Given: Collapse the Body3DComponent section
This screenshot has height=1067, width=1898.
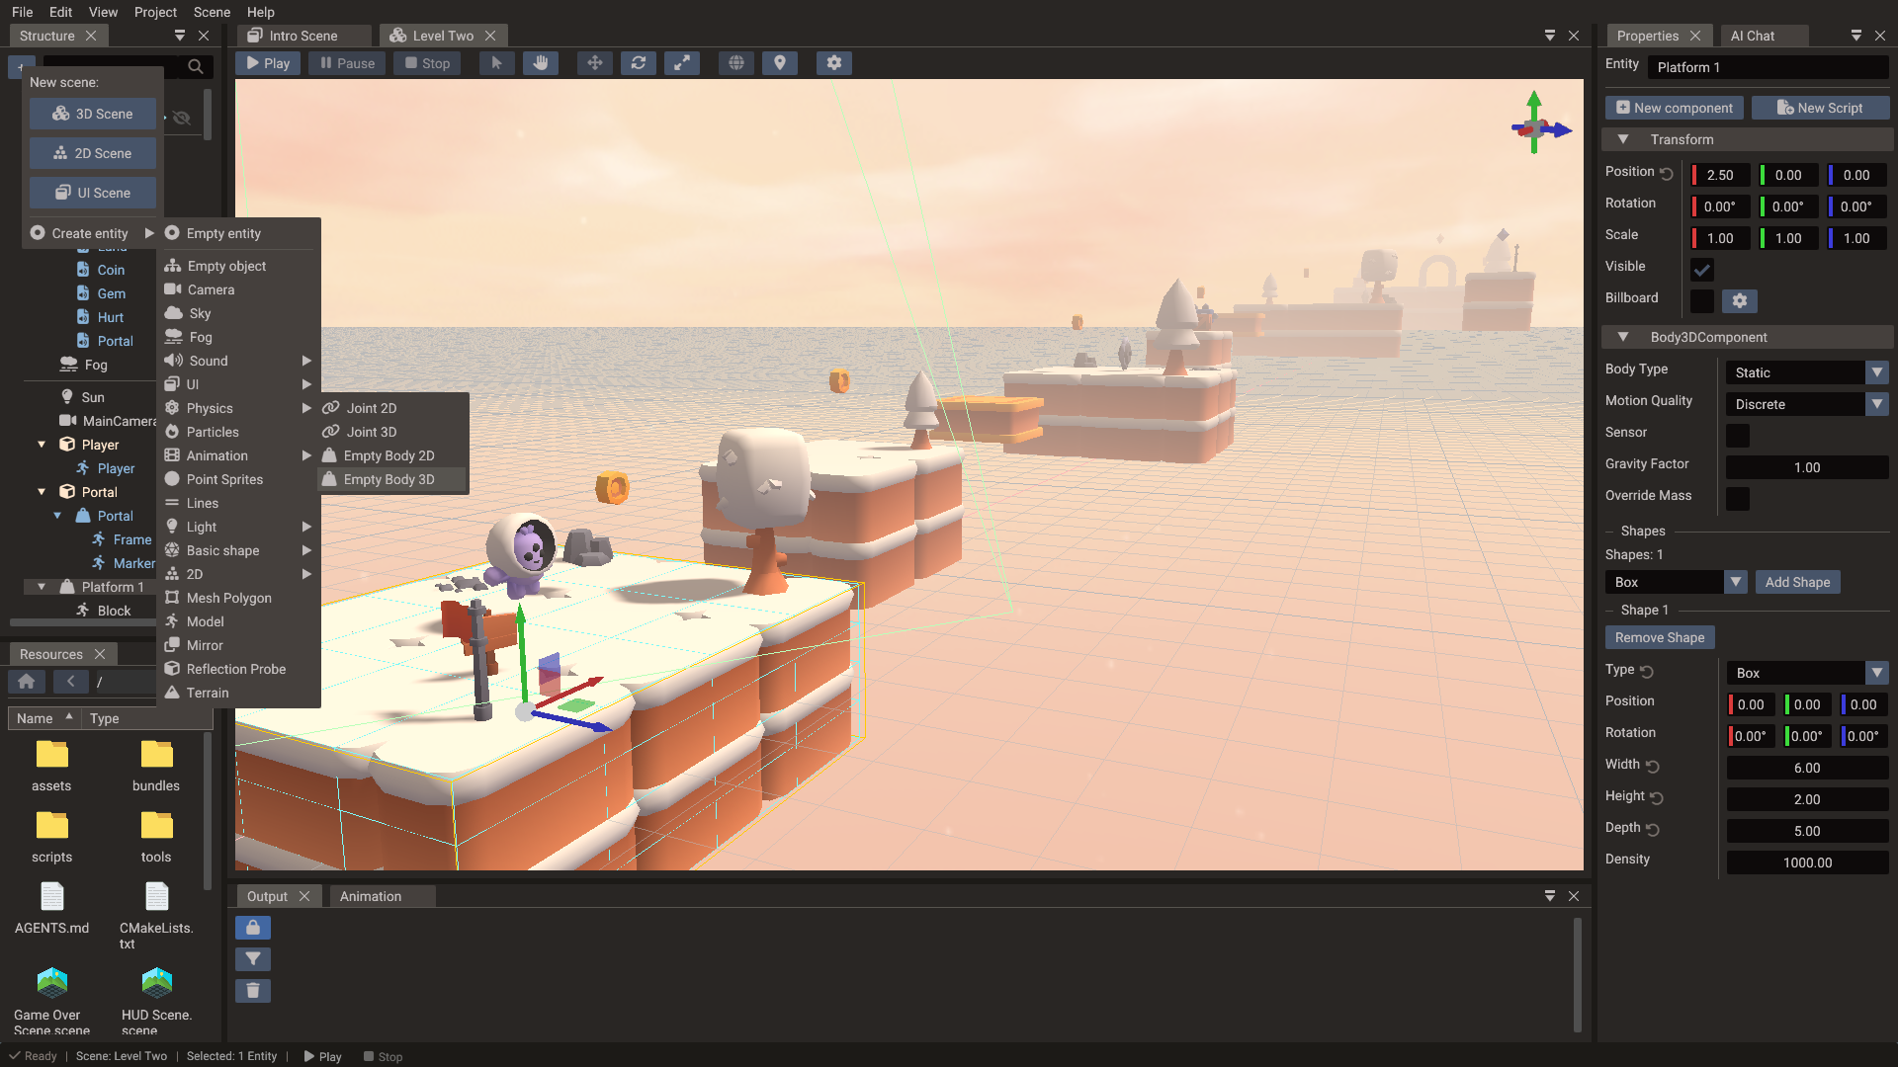Looking at the screenshot, I should click(1623, 337).
